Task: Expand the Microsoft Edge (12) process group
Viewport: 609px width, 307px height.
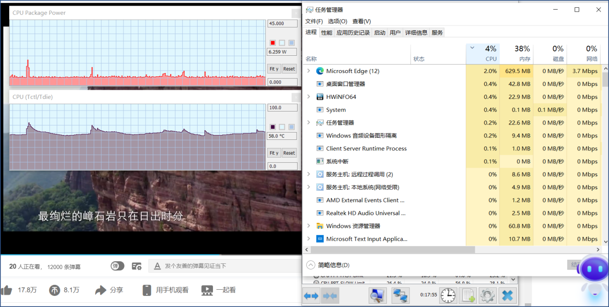Action: 309,71
